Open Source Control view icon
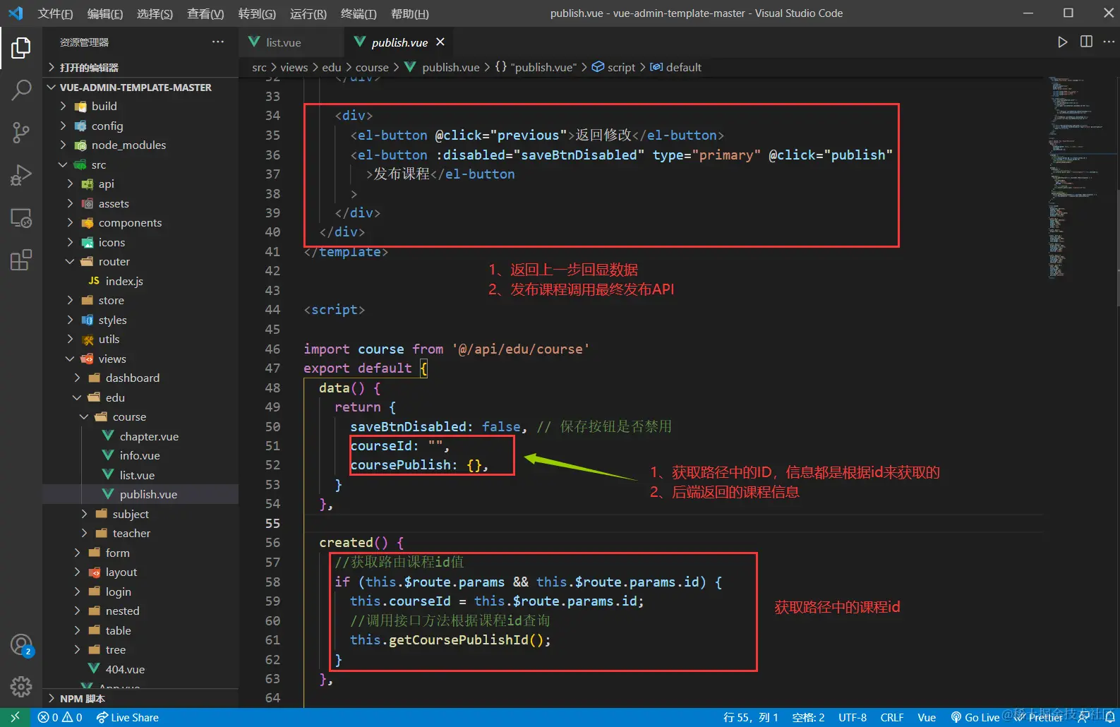Viewport: 1120px width, 727px height. click(21, 132)
